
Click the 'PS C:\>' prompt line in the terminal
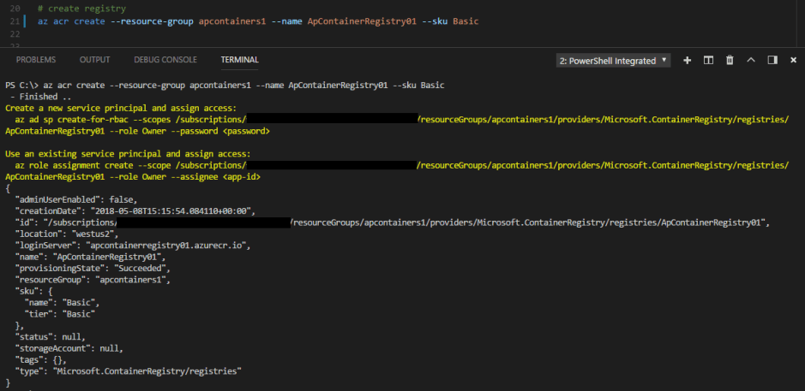point(21,86)
